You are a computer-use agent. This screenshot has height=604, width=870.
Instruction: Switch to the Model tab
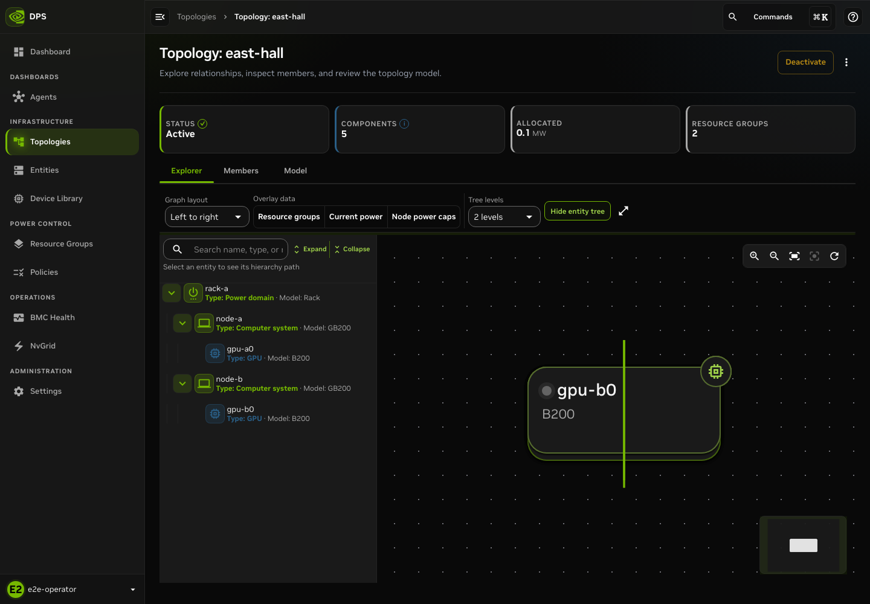pos(295,171)
